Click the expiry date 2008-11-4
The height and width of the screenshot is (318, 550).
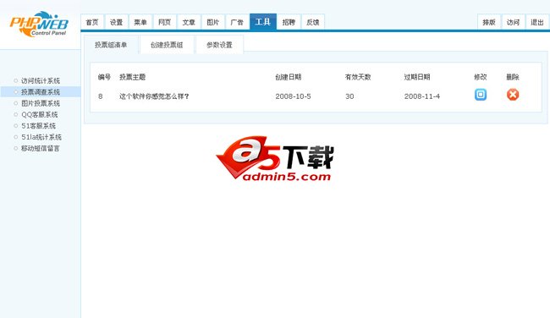pos(422,96)
